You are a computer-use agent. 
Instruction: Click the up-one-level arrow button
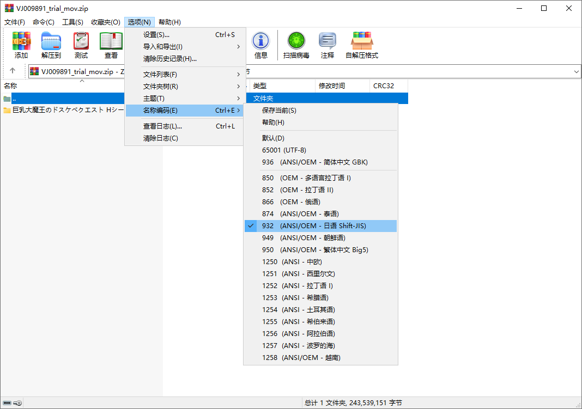tap(13, 71)
